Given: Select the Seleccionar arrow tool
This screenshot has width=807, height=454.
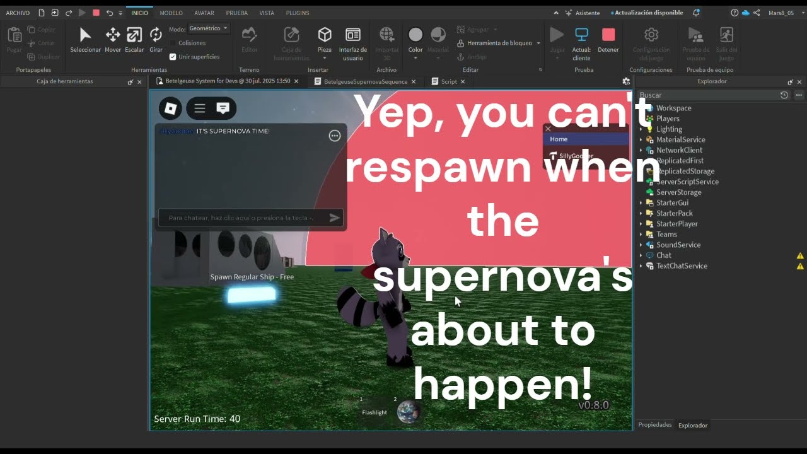Looking at the screenshot, I should click(85, 40).
